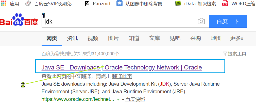
Task: Switch to the 采购 tab
Action: [196, 38]
